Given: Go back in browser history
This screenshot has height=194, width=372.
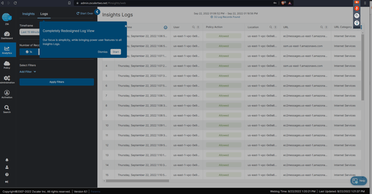Looking at the screenshot, I should tap(2, 3).
